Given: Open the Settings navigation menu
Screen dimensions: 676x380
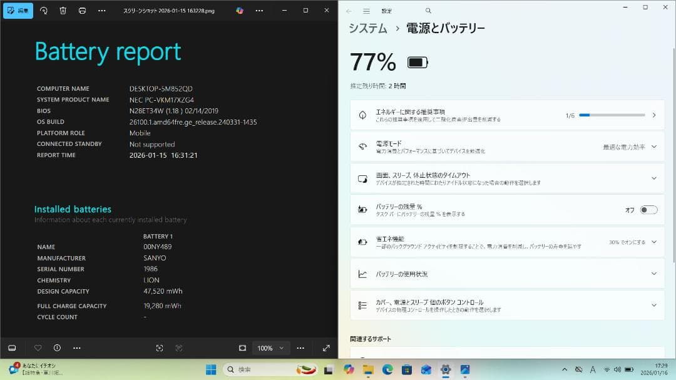Looking at the screenshot, I should coord(366,11).
